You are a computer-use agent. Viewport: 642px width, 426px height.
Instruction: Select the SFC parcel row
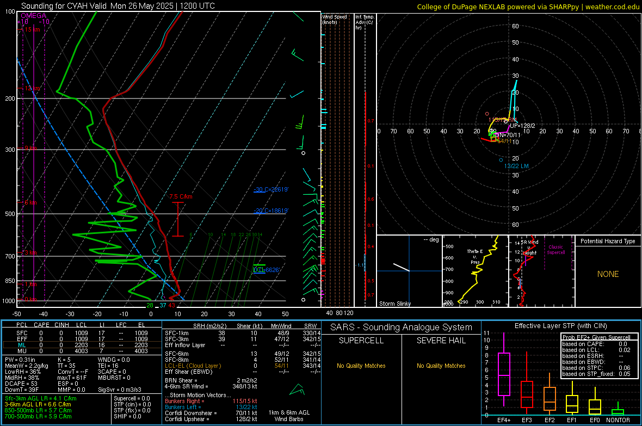coord(82,333)
